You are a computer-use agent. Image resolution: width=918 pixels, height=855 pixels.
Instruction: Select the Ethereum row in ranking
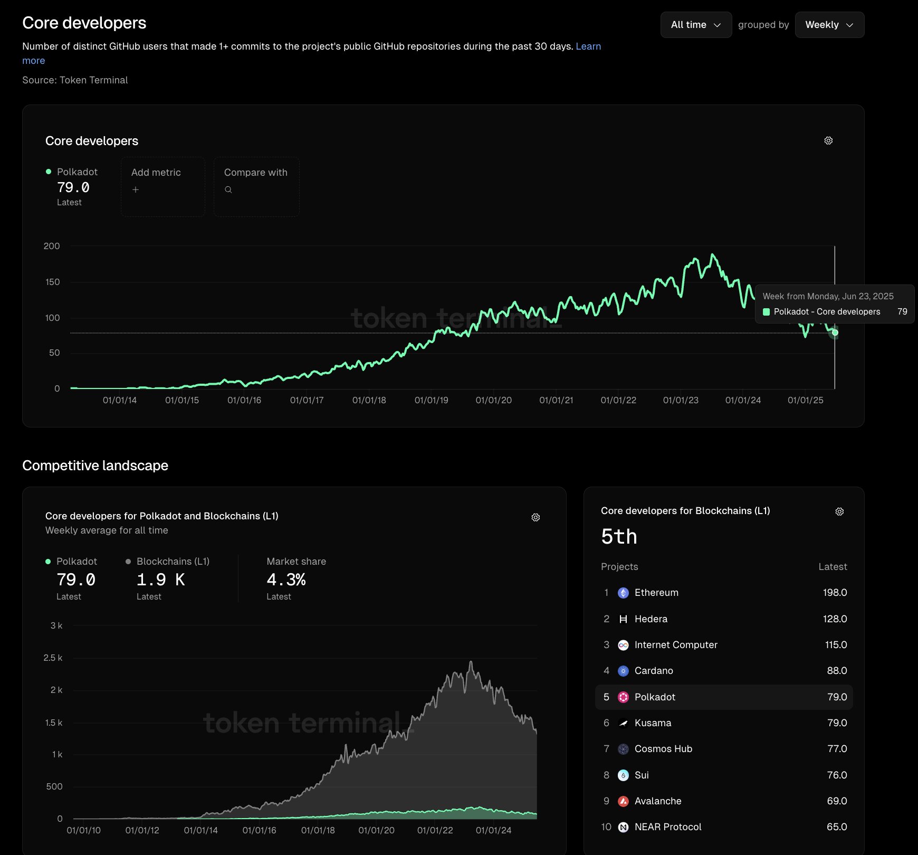724,593
